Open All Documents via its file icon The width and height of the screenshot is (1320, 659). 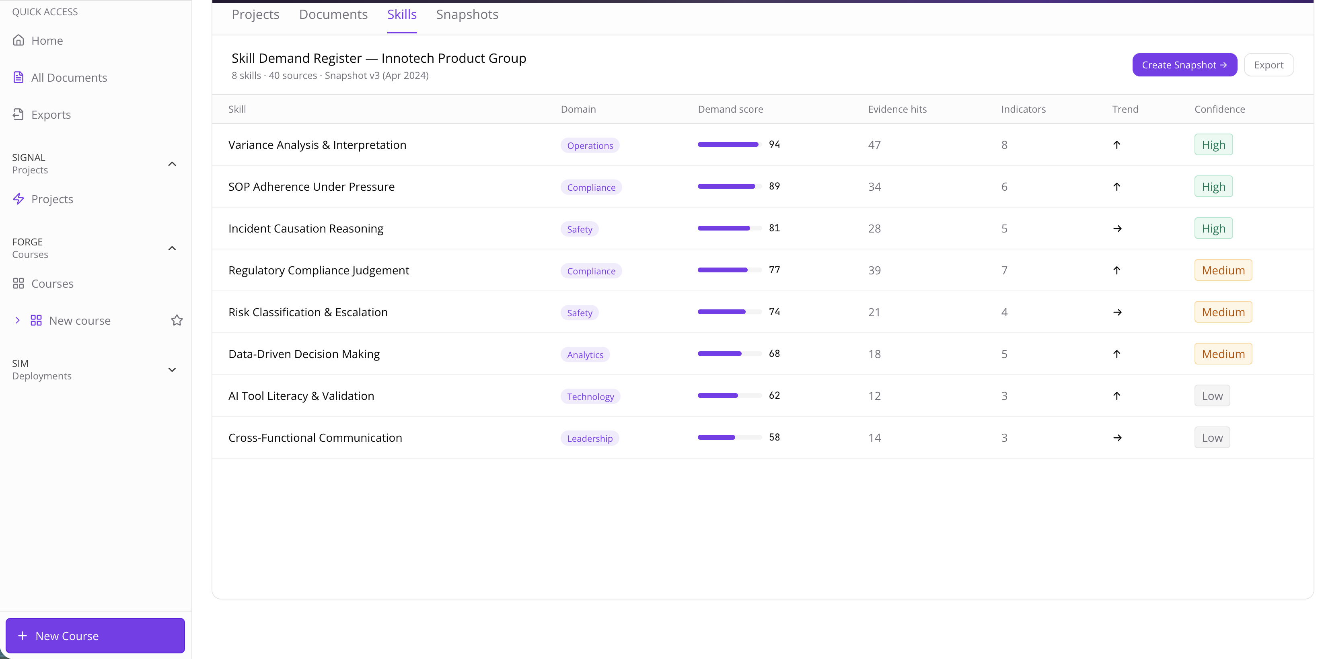tap(19, 77)
